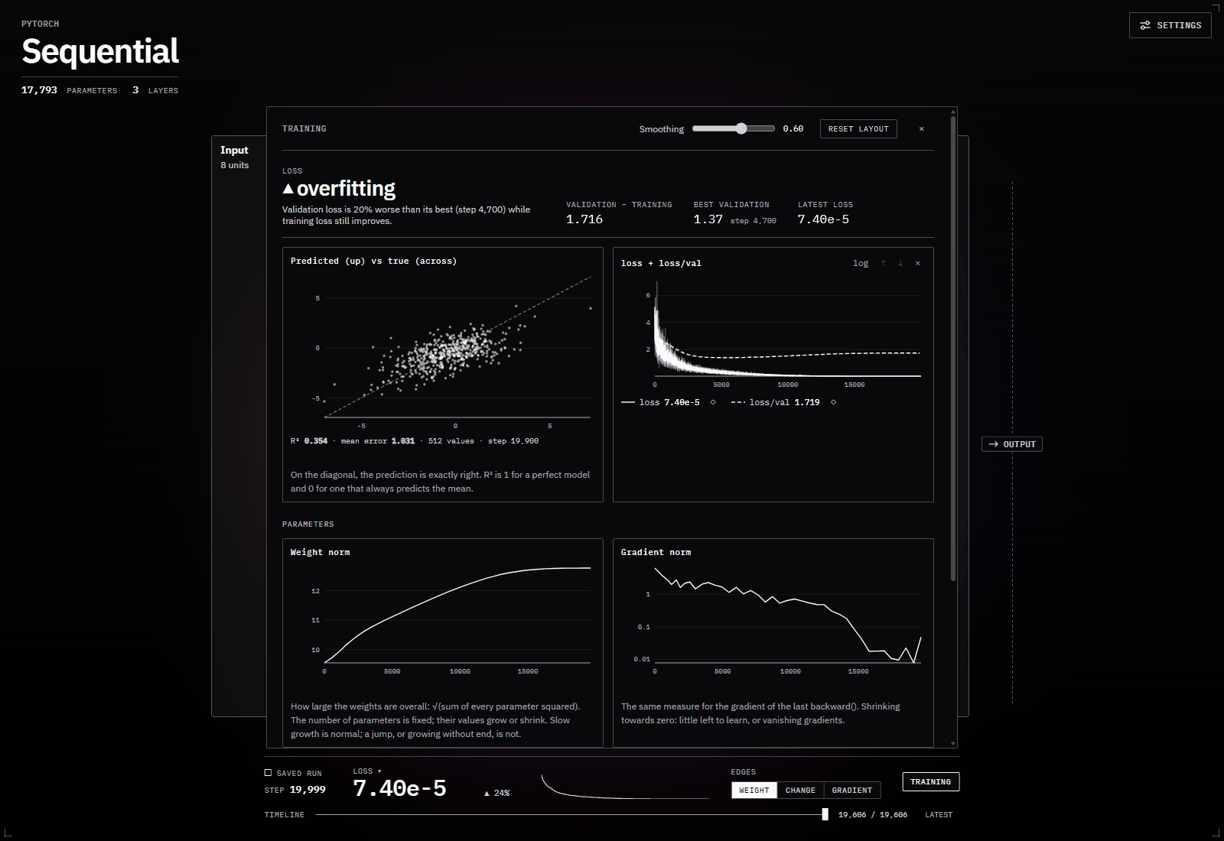This screenshot has height=841, width=1224.
Task: Remove the loss + loss/val chart
Action: click(918, 263)
